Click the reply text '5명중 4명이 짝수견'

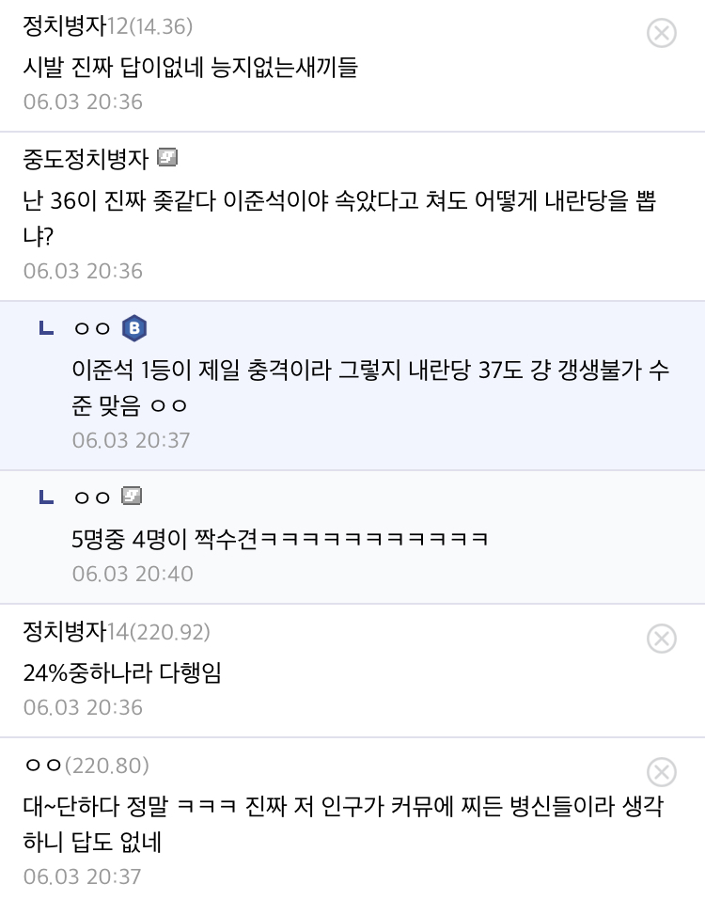pos(280,538)
